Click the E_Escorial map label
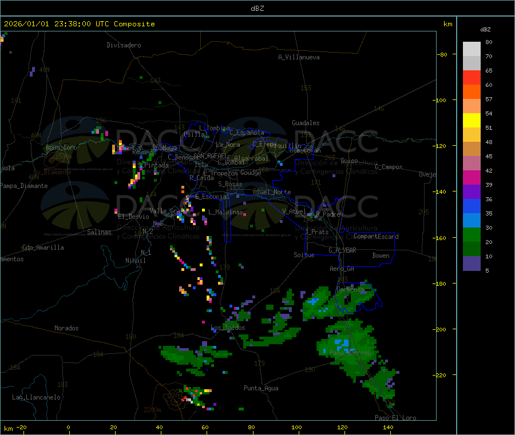The image size is (515, 435). [x=212, y=197]
